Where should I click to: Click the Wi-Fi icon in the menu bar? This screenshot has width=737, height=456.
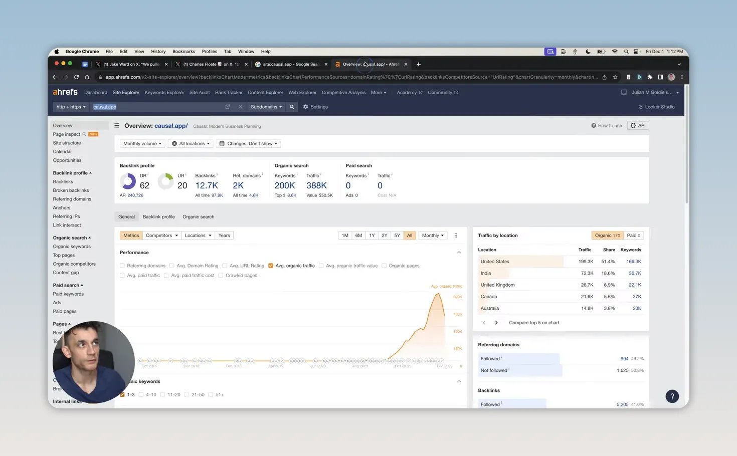pos(615,51)
